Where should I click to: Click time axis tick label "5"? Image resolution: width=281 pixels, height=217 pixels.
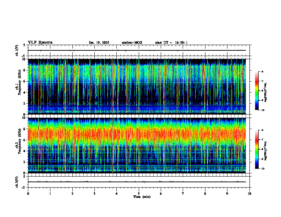(x=139, y=194)
